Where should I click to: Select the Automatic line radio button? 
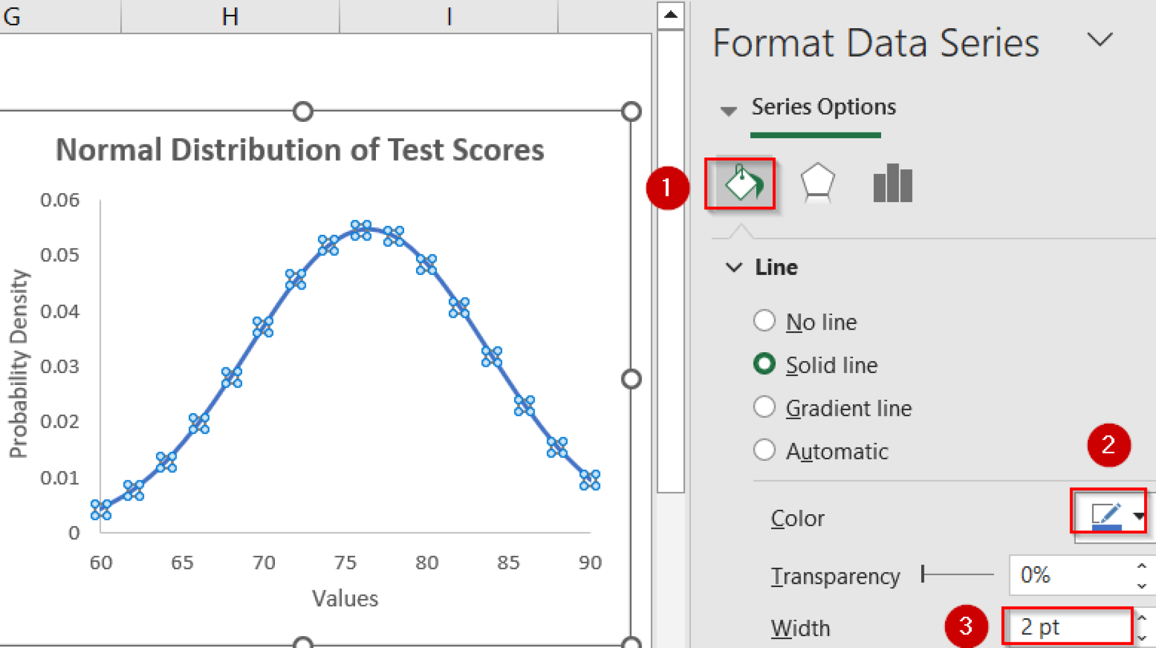pyautogui.click(x=764, y=450)
